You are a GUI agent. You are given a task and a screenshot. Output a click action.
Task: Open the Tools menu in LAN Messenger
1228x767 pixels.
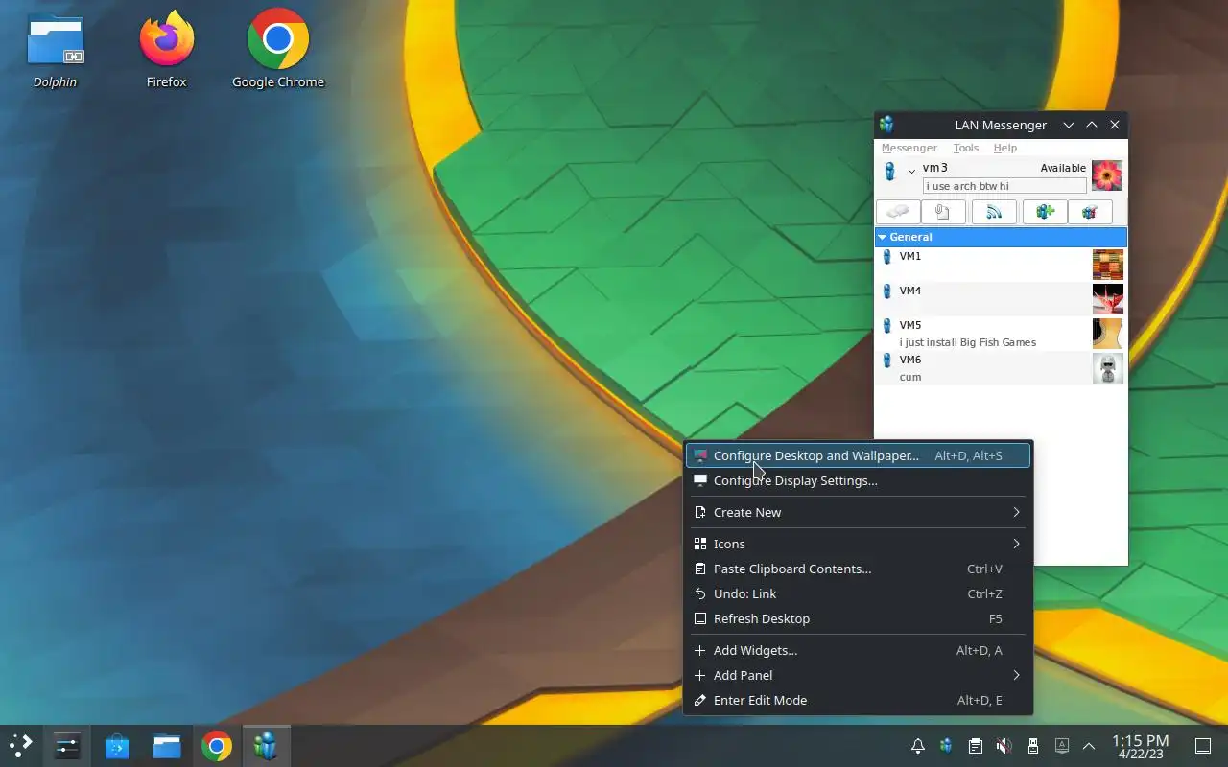tap(966, 148)
